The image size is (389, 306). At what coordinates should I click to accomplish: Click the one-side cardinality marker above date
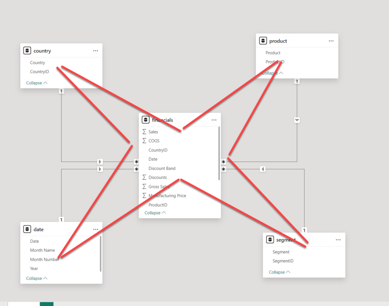click(61, 219)
